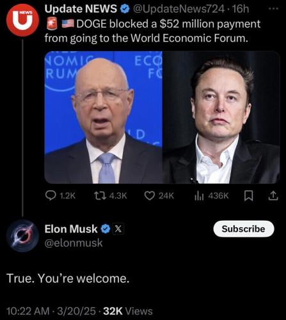Viewport: 286px width, 320px height.
Task: Open Update NEWS red avatar
Action: (x=22, y=20)
